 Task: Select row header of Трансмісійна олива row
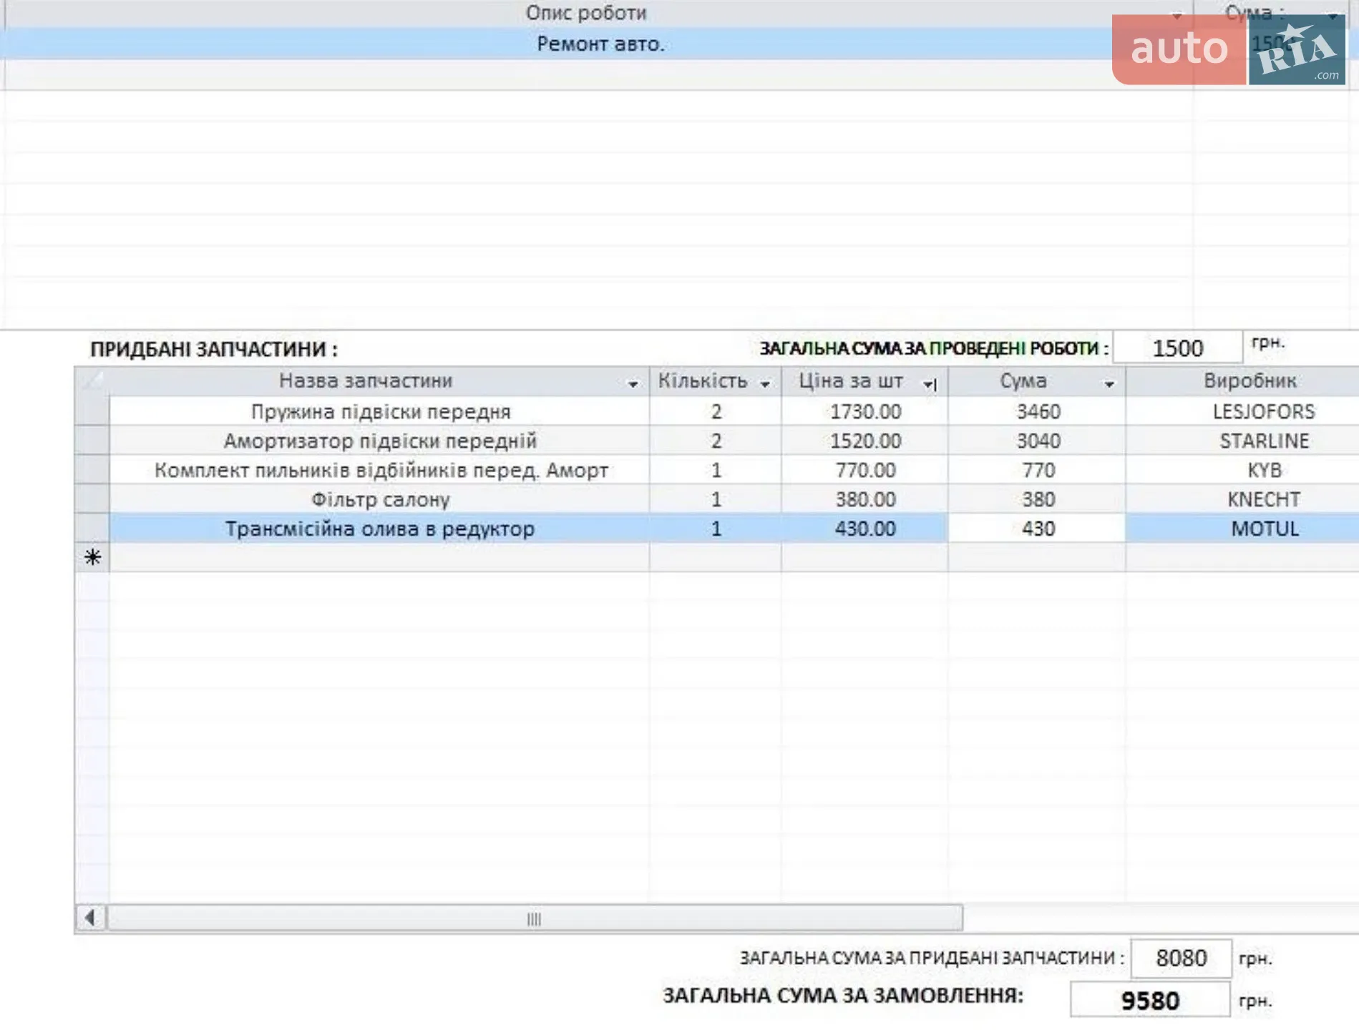coord(92,529)
